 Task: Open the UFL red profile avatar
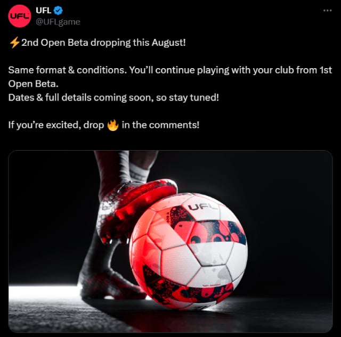20,16
